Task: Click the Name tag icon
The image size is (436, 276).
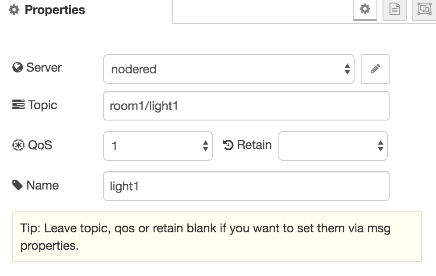Action: (17, 185)
